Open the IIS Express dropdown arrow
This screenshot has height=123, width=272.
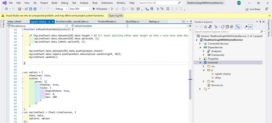tap(109, 9)
